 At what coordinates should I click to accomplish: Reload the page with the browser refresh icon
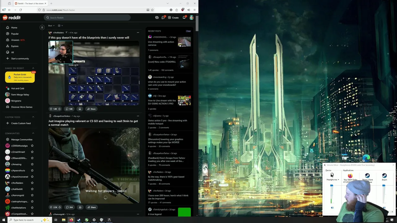(20, 10)
